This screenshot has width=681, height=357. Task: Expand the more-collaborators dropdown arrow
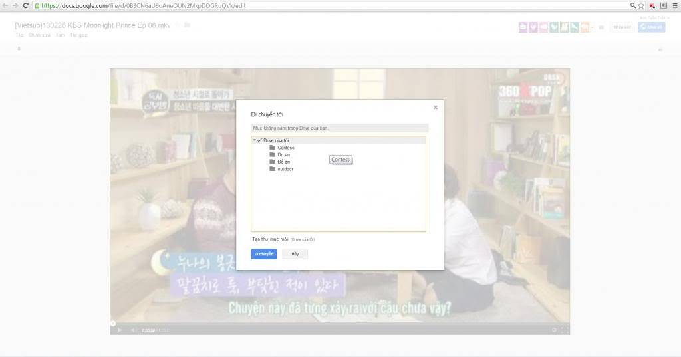coord(593,27)
